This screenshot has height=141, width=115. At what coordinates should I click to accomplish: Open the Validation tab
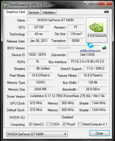click(49, 12)
